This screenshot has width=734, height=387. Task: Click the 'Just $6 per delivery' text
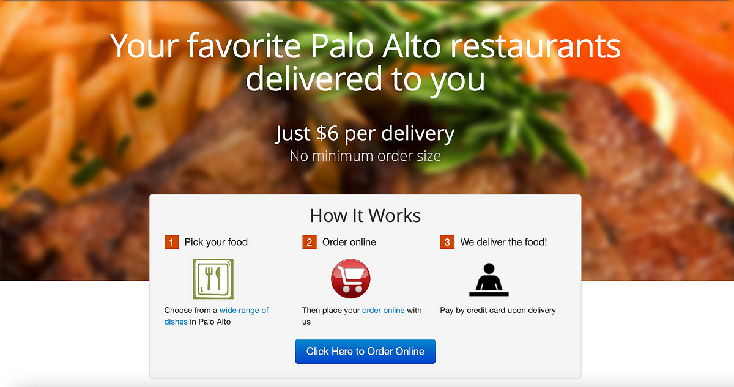365,133
